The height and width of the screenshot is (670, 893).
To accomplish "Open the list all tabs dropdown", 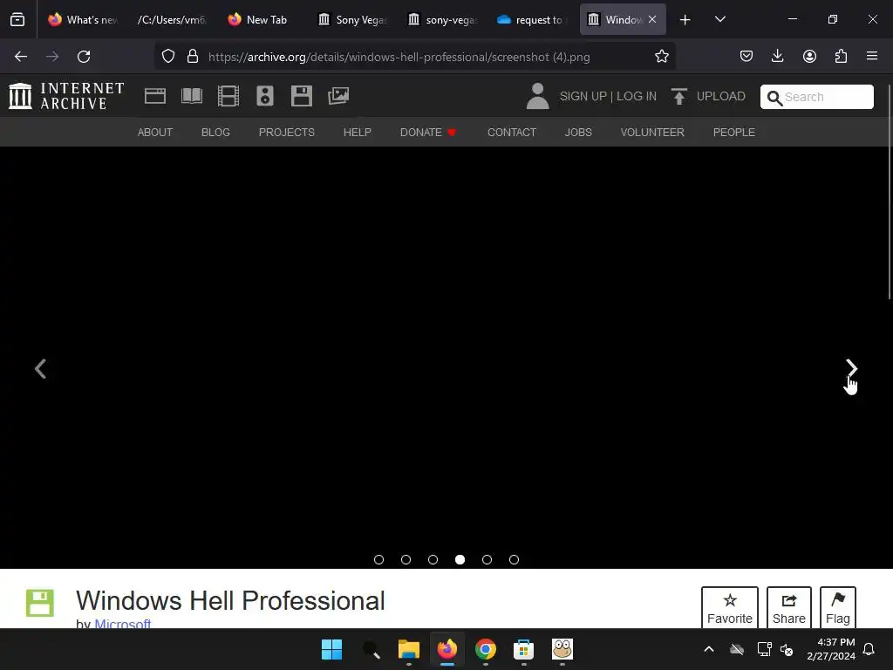I will [719, 19].
